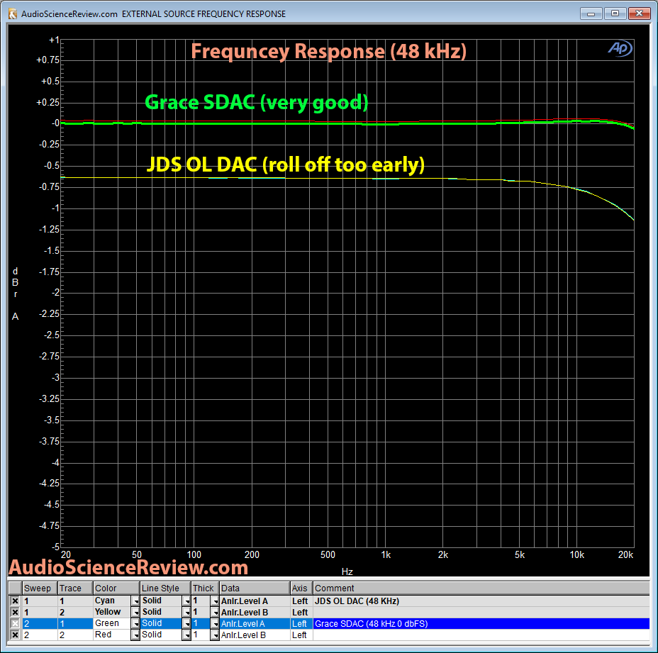Click the 'Solid' line style cell in Green row
Viewport: 658px width, 653px height.
click(x=161, y=624)
